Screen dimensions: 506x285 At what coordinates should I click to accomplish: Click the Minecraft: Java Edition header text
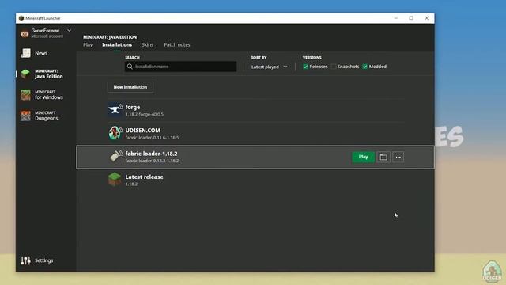pos(110,37)
